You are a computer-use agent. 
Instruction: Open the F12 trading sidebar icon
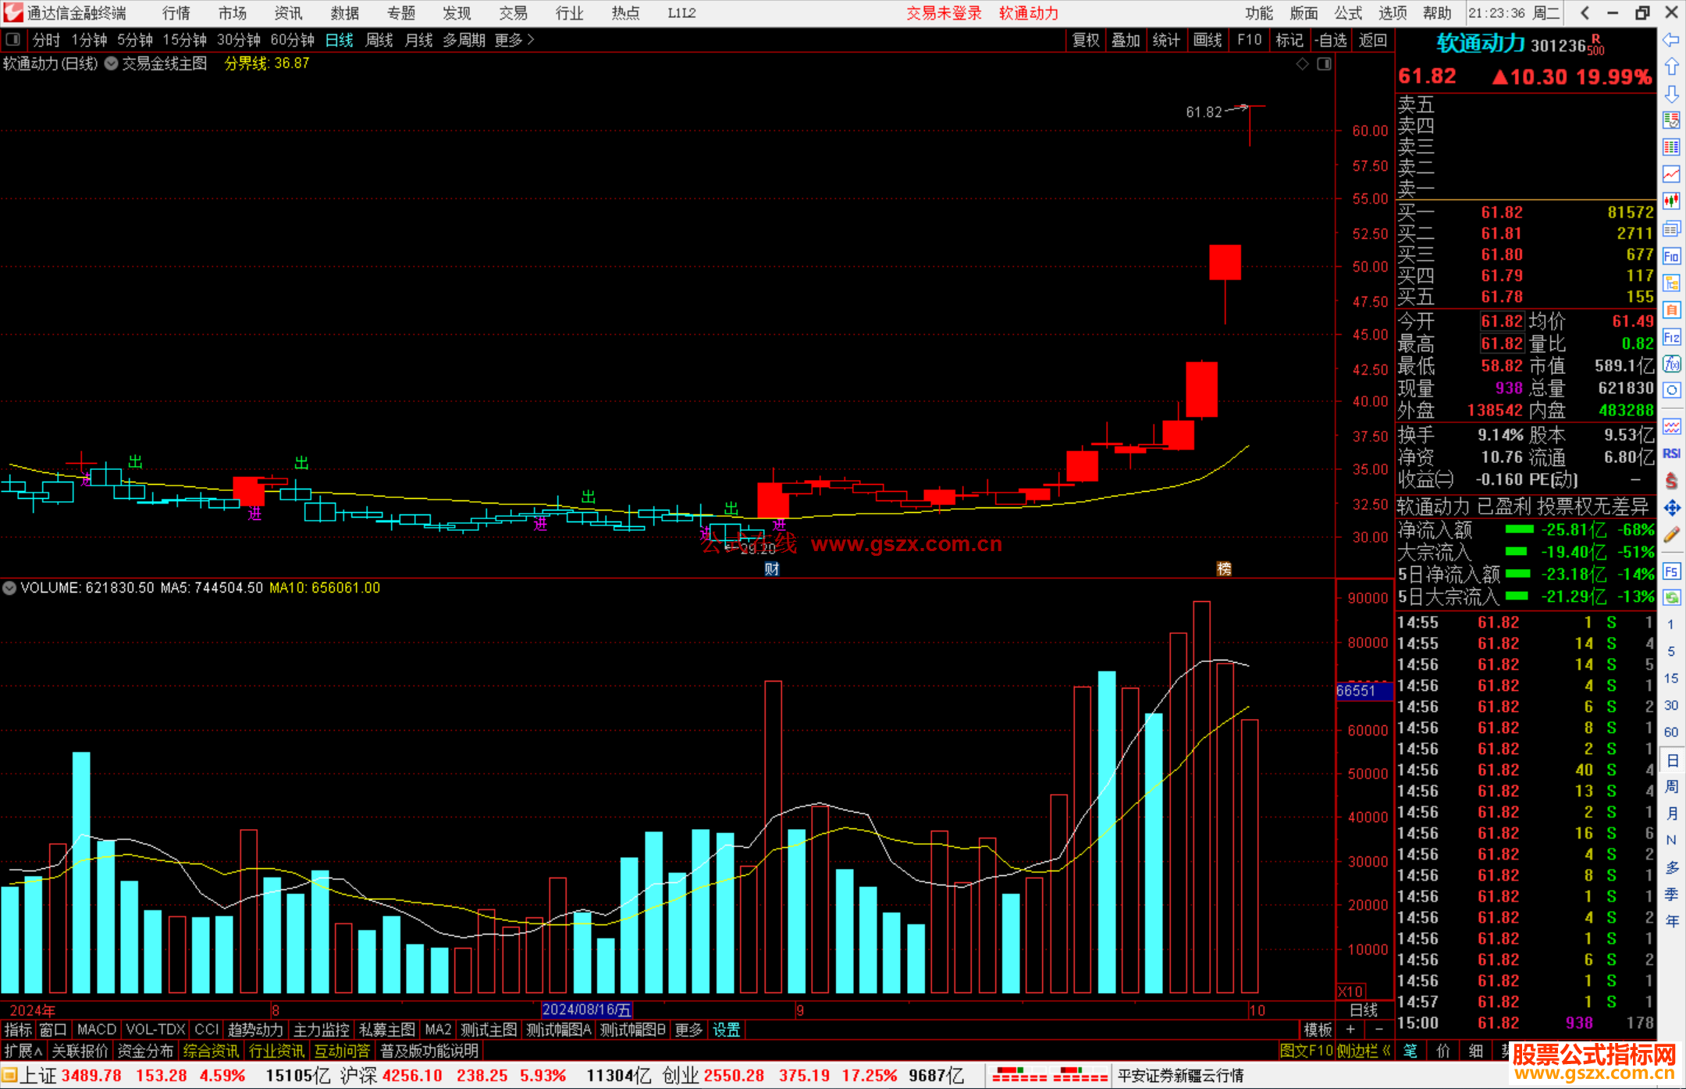pos(1671,337)
